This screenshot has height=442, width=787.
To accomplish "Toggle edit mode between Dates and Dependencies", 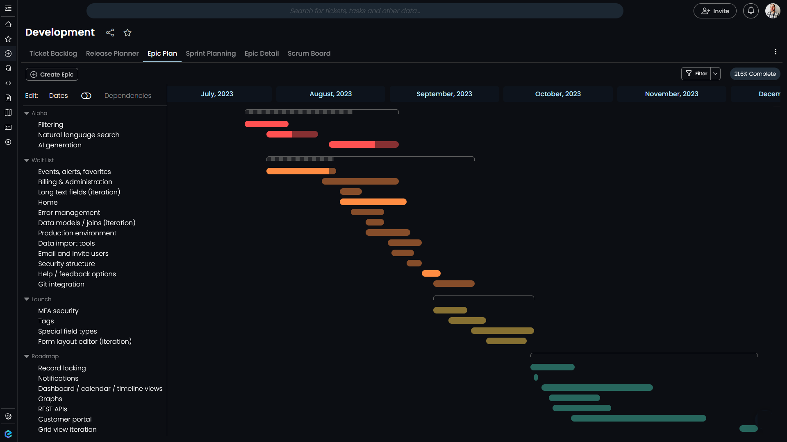I will (x=86, y=96).
